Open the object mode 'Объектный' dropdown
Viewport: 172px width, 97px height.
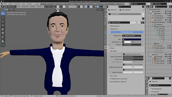(11, 6)
